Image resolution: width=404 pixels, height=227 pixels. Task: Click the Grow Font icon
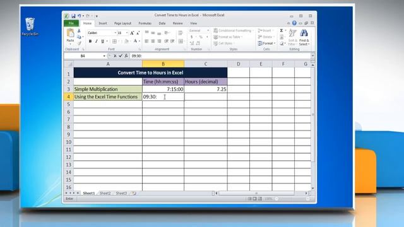point(132,33)
